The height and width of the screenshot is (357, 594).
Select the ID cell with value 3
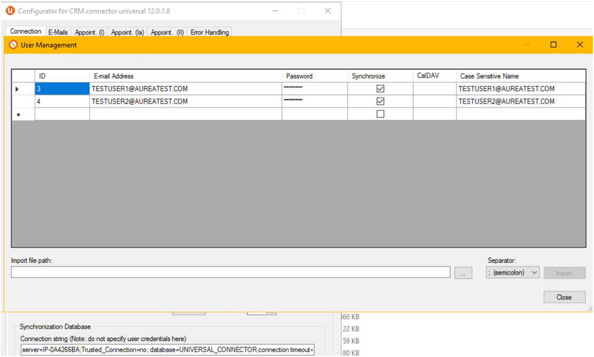click(x=62, y=89)
